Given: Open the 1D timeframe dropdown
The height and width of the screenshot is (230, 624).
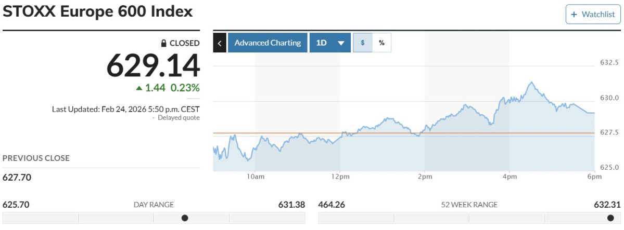Looking at the screenshot, I should pos(330,43).
